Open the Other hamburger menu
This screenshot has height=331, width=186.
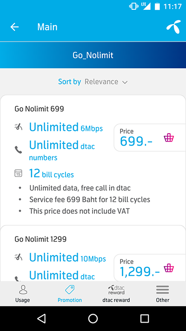[163, 290]
